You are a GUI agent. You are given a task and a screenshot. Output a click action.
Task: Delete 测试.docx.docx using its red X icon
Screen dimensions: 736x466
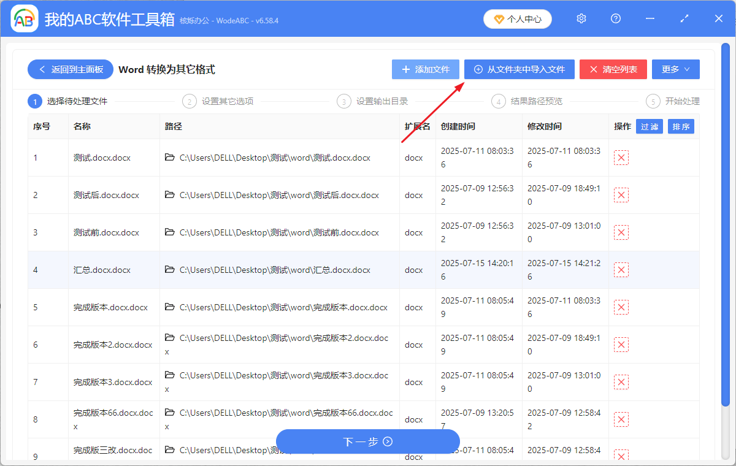point(621,158)
